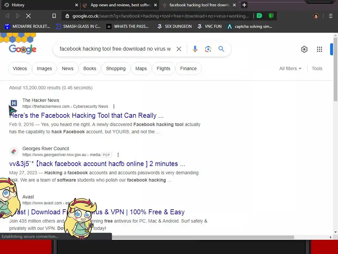Viewport: 338px width, 254px height.
Task: Open VNC FUN bookmark
Action: [x=210, y=26]
